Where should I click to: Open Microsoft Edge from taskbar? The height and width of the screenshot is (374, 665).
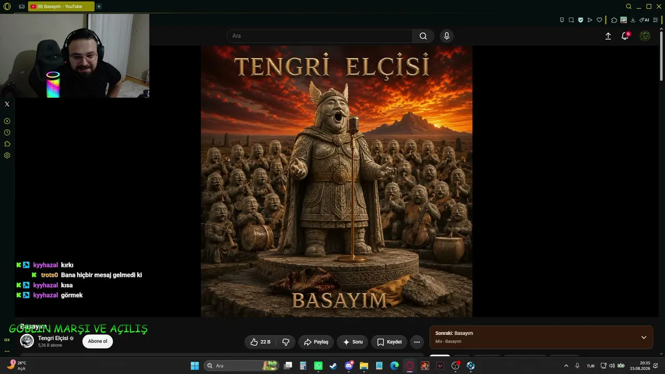[394, 366]
